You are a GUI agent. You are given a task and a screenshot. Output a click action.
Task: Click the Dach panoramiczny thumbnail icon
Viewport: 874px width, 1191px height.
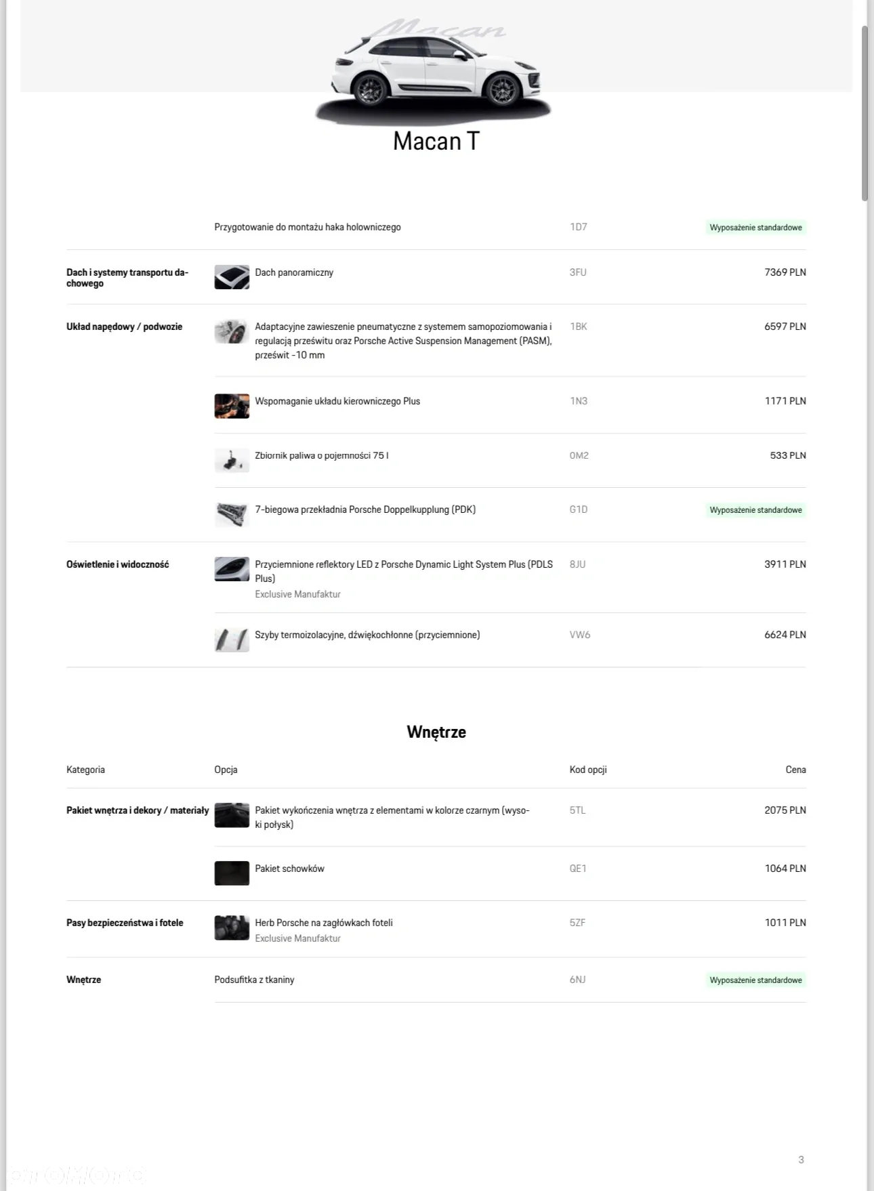pos(232,277)
